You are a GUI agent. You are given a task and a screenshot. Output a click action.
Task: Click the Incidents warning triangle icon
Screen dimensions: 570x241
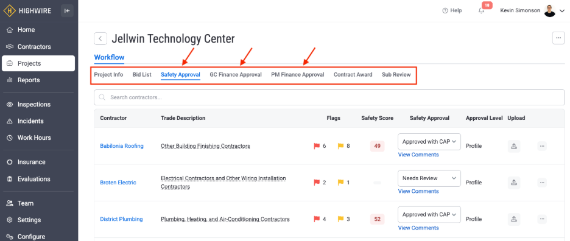click(10, 121)
